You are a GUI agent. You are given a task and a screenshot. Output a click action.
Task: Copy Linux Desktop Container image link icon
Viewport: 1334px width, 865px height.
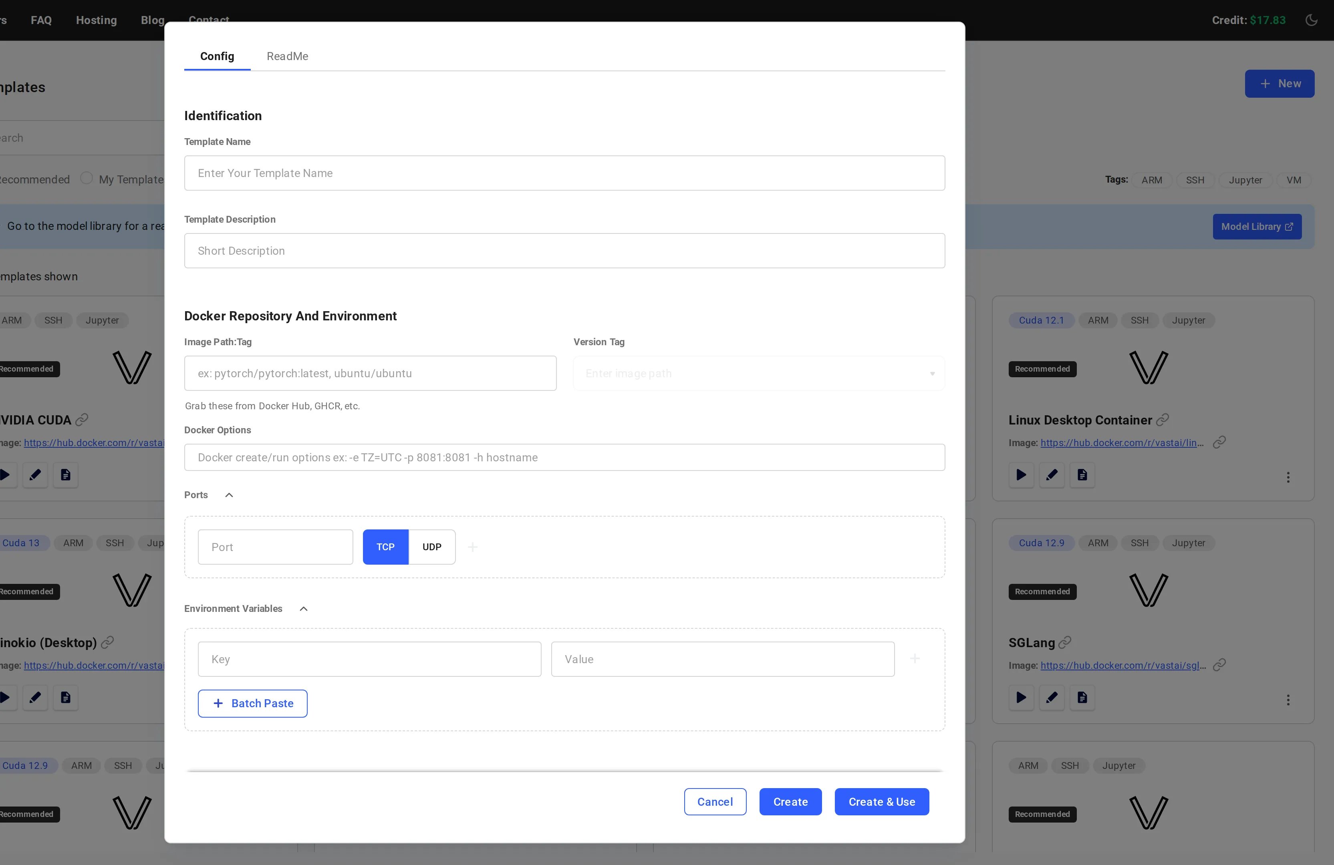coord(1219,443)
